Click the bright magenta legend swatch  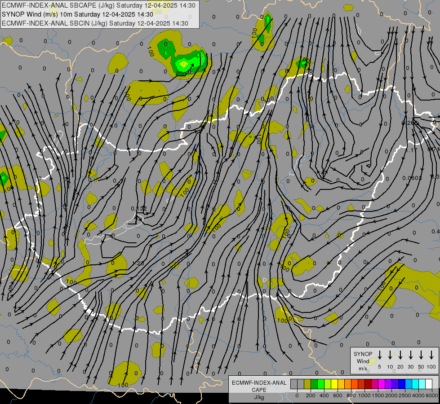[x=382, y=384]
